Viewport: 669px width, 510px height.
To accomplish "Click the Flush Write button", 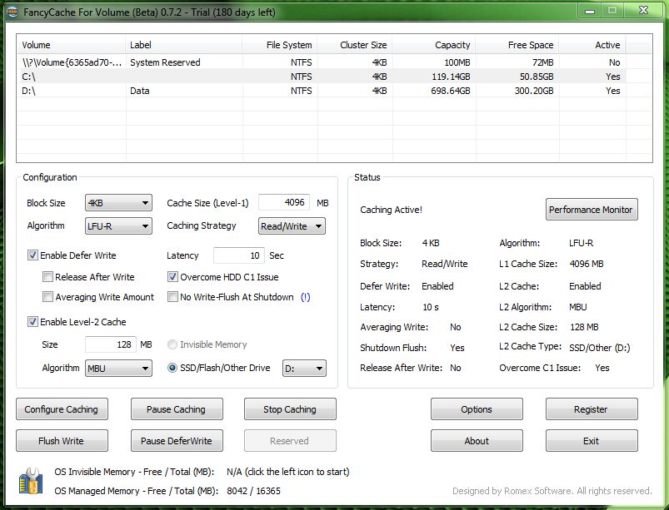I will [x=62, y=441].
